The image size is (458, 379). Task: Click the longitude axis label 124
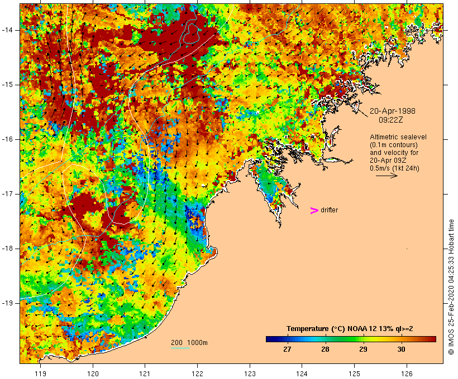[x=302, y=373]
